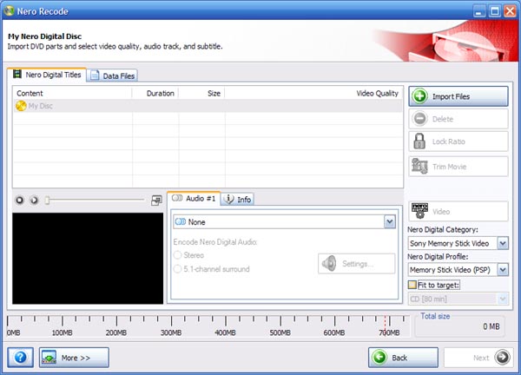
Task: Select the 5.1-channel surround radio option
Action: click(x=178, y=269)
